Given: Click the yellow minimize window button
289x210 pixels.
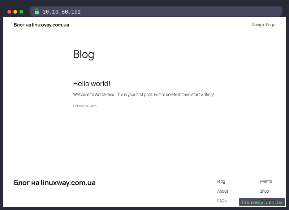Looking at the screenshot, I should [x=15, y=12].
